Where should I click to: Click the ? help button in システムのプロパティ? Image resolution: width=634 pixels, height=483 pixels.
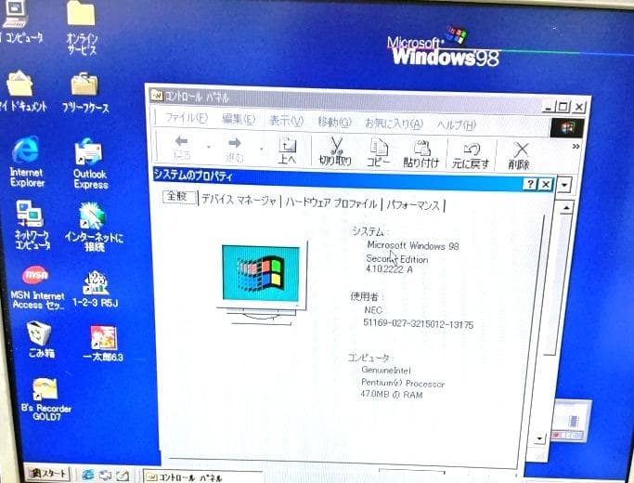[x=530, y=184]
